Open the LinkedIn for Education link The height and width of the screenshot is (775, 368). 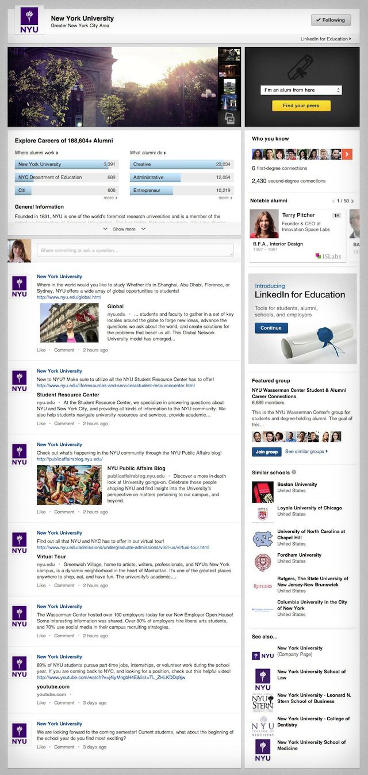tap(326, 39)
